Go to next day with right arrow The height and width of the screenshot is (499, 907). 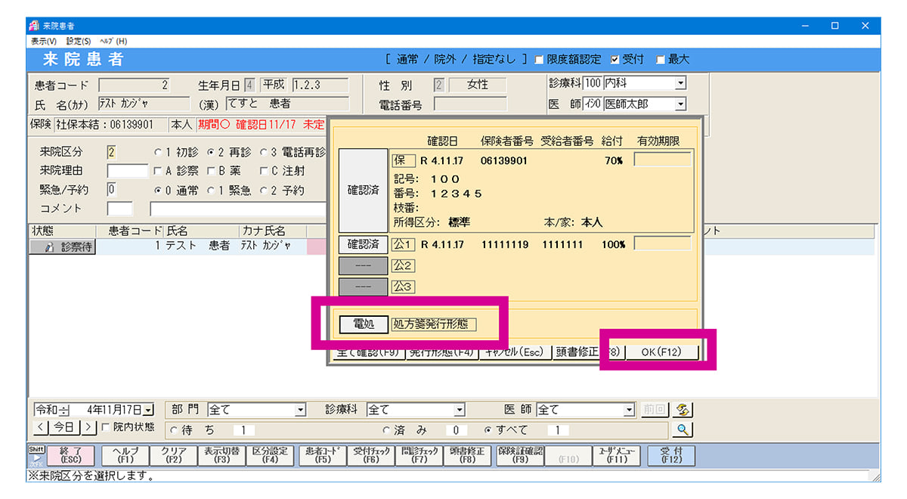click(x=89, y=428)
